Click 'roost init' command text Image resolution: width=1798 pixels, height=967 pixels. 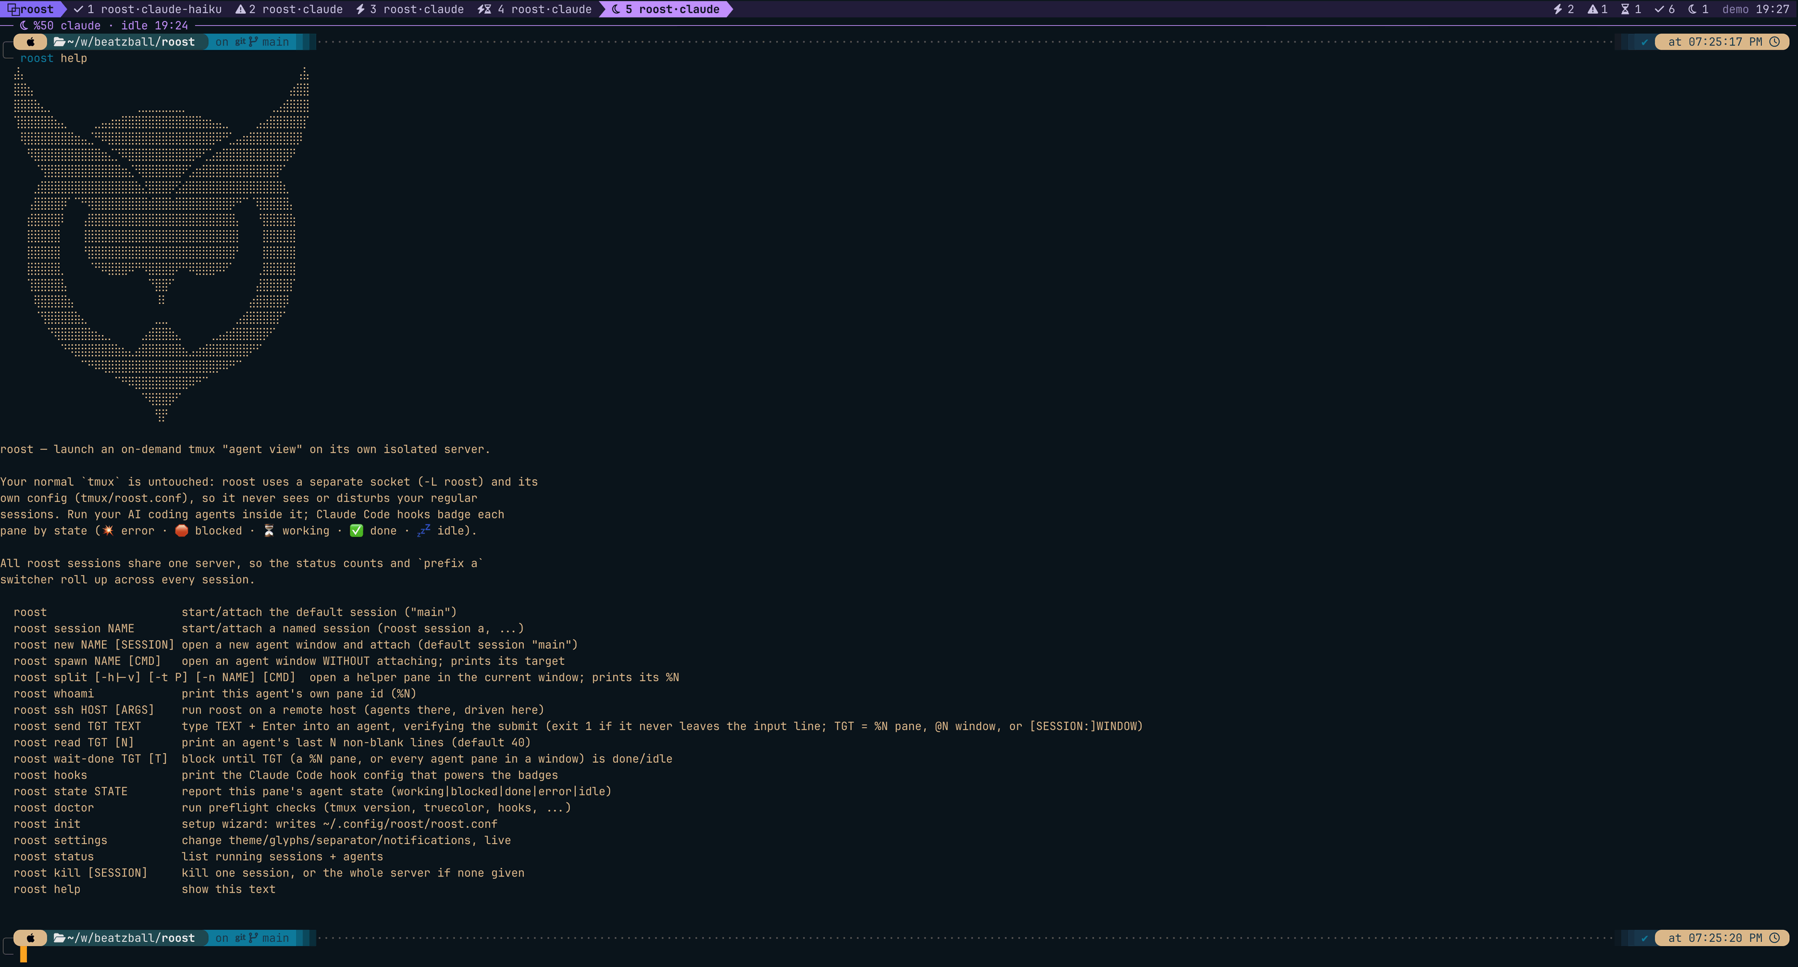coord(47,824)
